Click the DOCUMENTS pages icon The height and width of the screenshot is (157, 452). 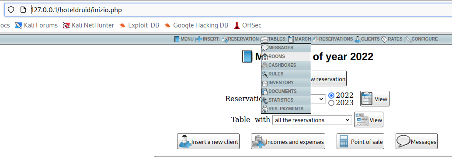265,92
